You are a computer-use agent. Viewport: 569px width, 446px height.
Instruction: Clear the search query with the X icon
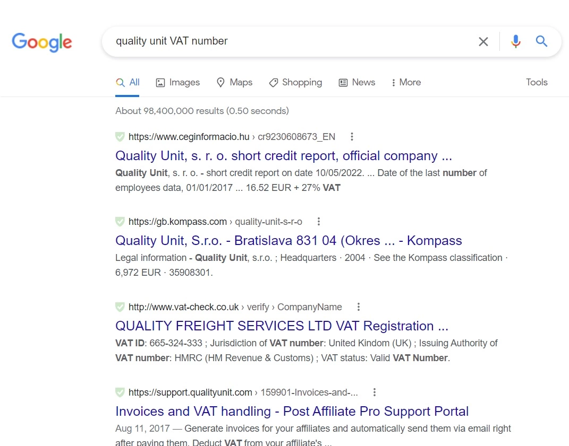pyautogui.click(x=483, y=41)
